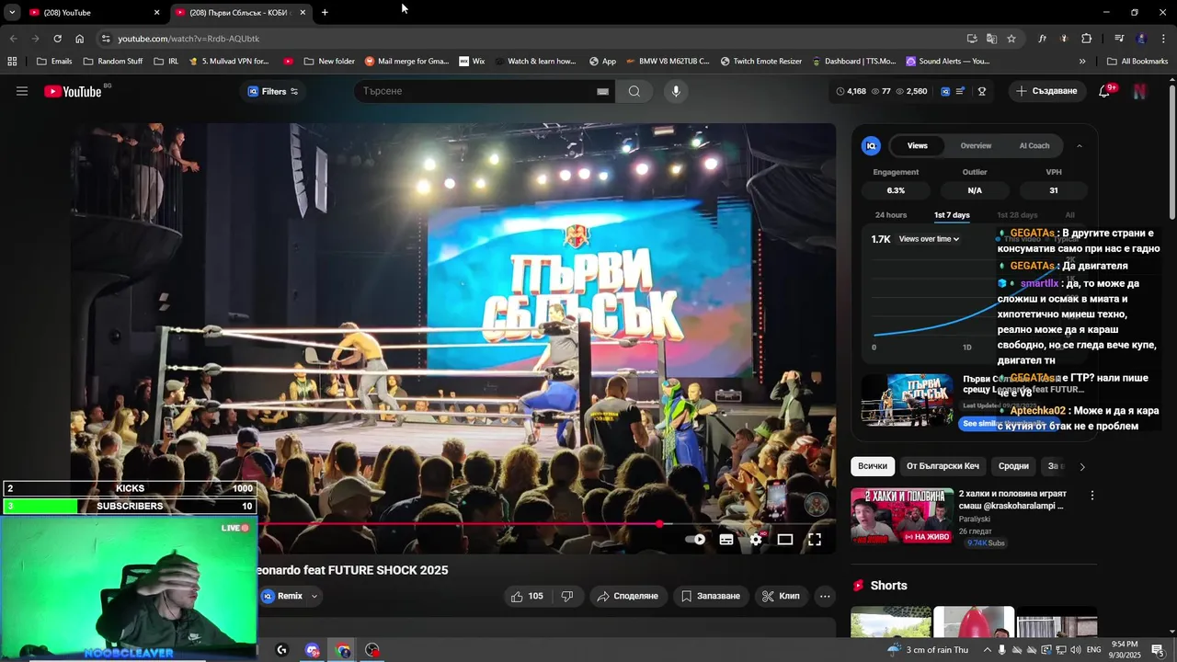Click vidIQ trophy icon in header
This screenshot has width=1177, height=662.
coord(982,91)
